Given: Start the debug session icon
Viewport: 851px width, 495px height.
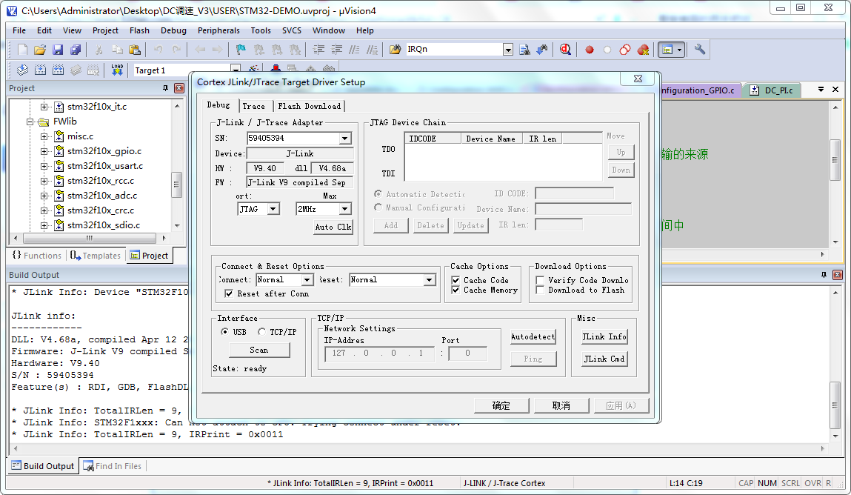Looking at the screenshot, I should point(566,50).
